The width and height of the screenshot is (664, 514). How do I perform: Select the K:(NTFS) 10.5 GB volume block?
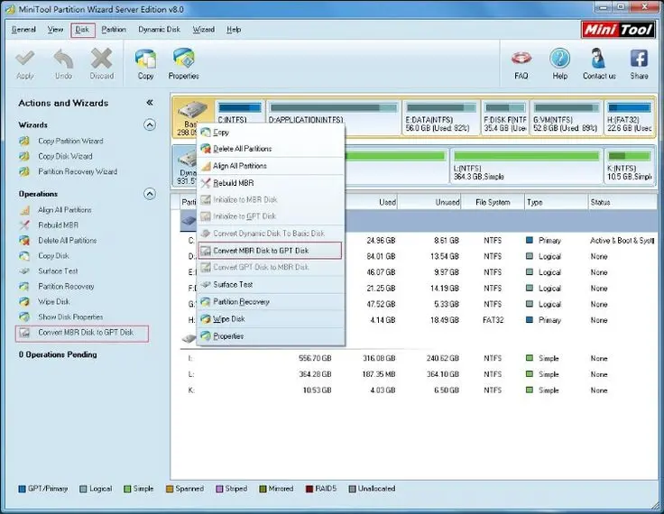[x=630, y=166]
